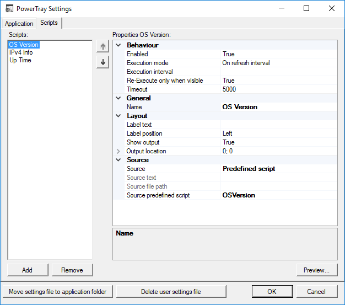Close the PowerTray Settings window
345x305 pixels.
pyautogui.click(x=332, y=8)
